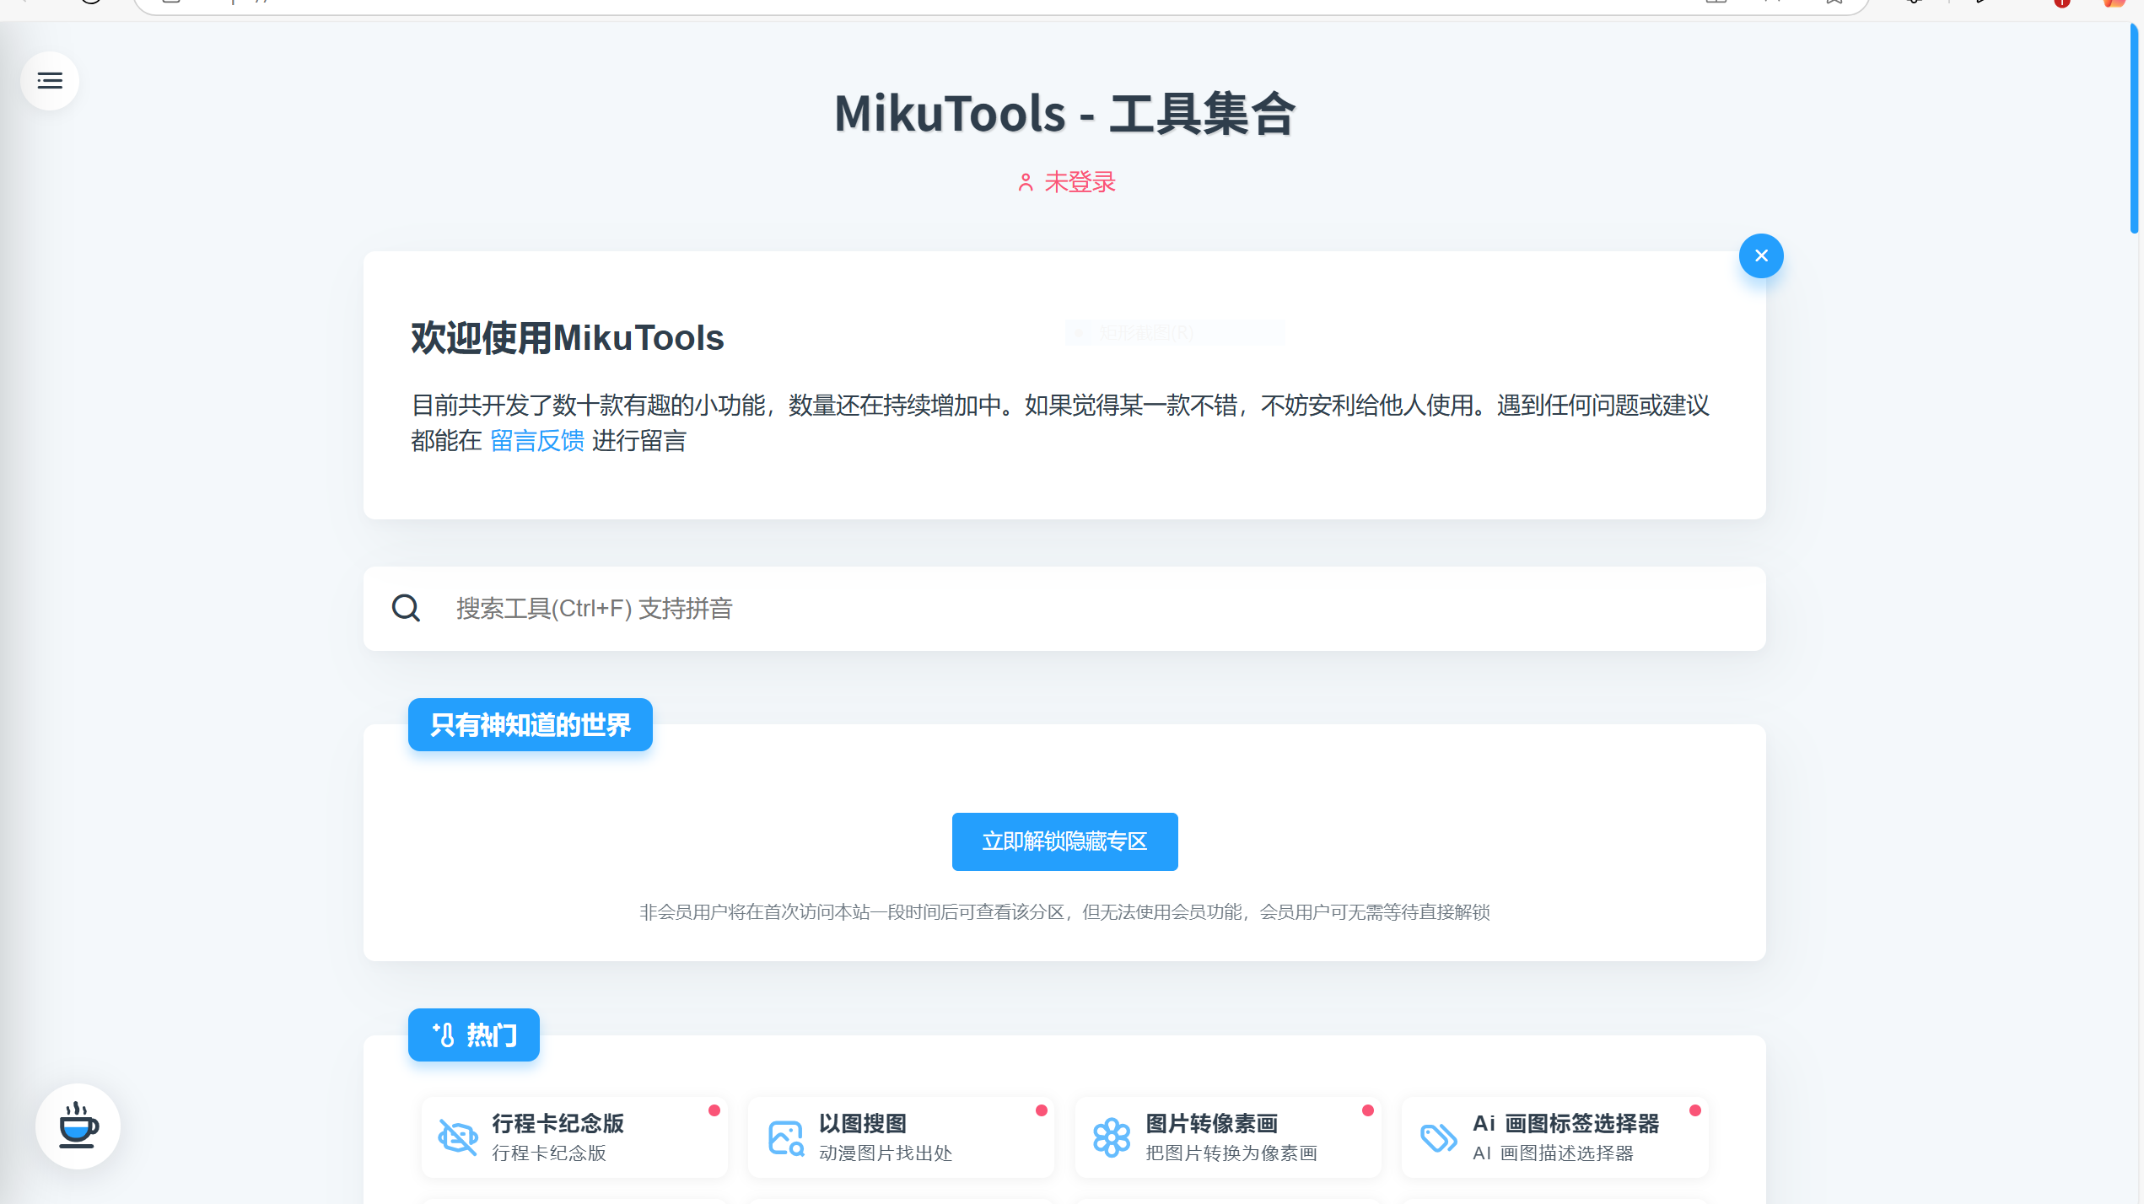Open the Ai 画图标签选择器 card
This screenshot has width=2144, height=1204.
[x=1554, y=1137]
